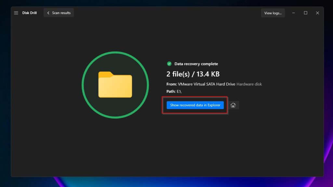Show recovered data in Explorer

click(x=194, y=105)
